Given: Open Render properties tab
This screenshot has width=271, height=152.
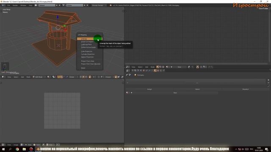Looking at the screenshot, I should (x=133, y=71).
